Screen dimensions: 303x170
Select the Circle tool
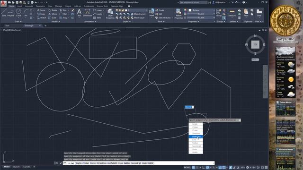pos(18,13)
